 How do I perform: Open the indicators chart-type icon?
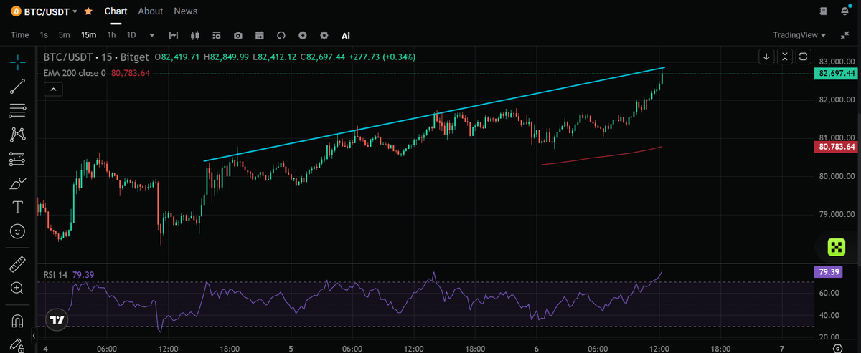coord(173,35)
